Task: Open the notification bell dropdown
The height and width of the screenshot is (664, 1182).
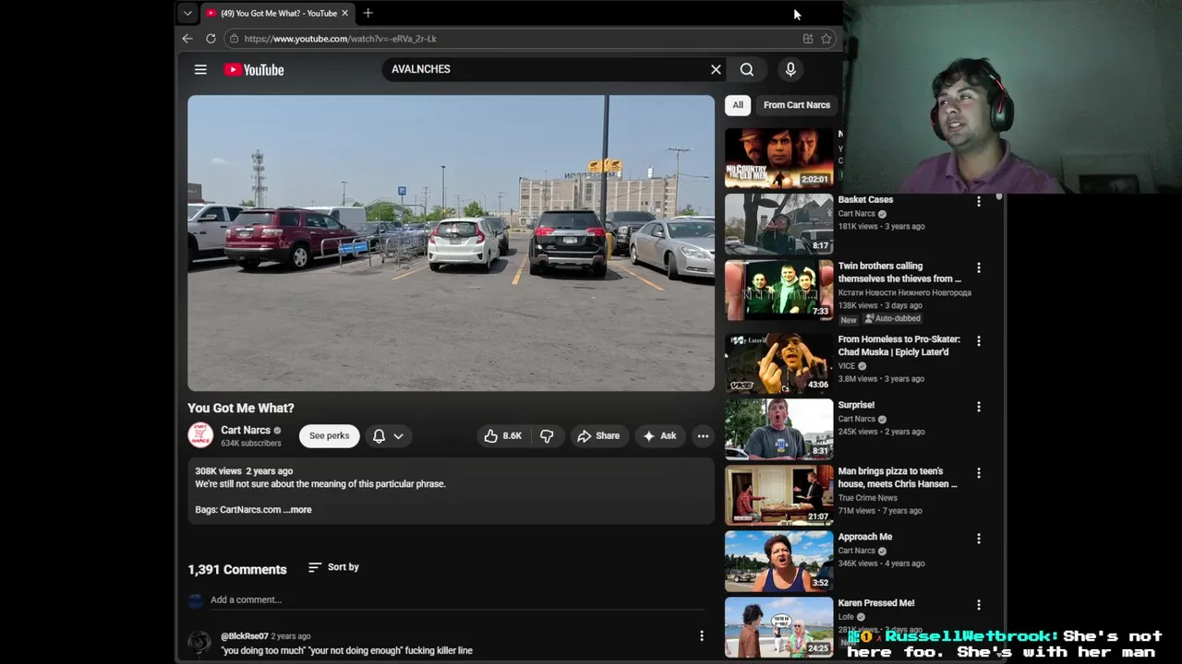Action: click(388, 436)
